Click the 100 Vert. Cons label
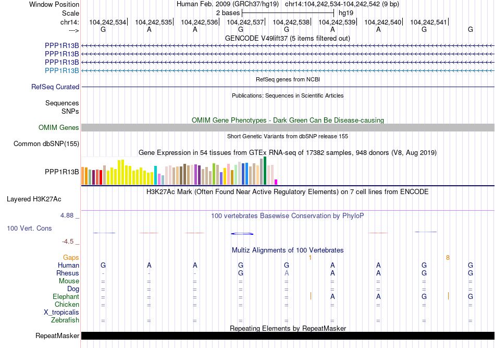The height and width of the screenshot is (348, 495). pyautogui.click(x=29, y=229)
